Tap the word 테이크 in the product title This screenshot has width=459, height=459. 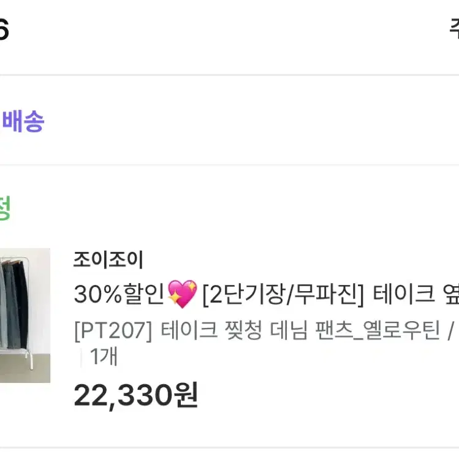point(404,294)
